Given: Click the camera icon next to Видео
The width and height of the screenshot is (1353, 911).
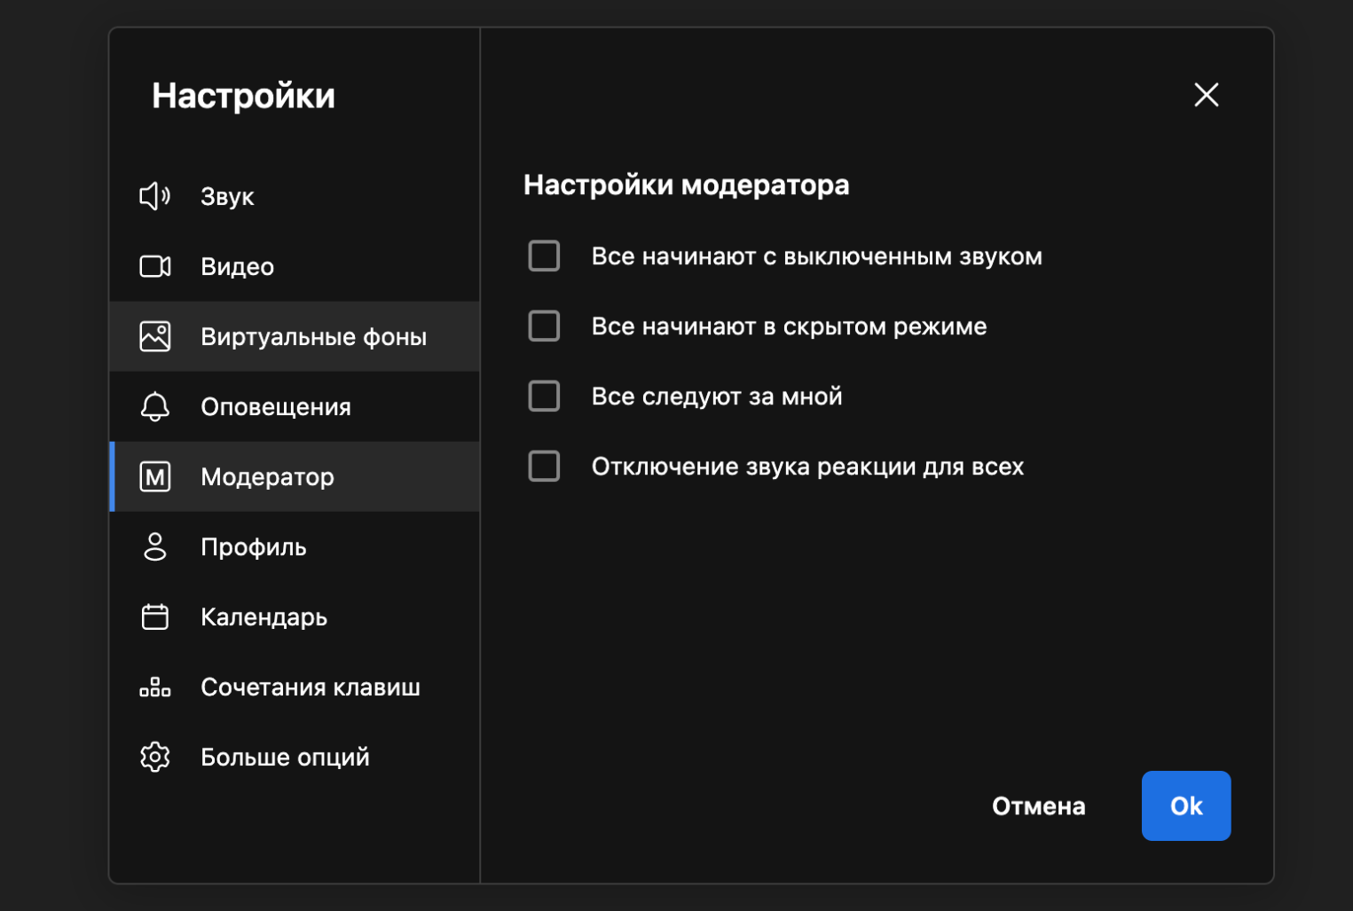Looking at the screenshot, I should [x=155, y=266].
